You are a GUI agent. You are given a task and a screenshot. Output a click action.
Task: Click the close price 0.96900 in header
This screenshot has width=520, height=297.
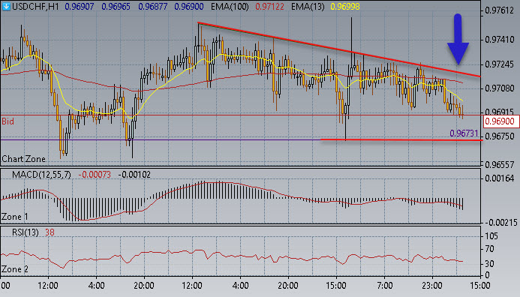[x=188, y=7]
